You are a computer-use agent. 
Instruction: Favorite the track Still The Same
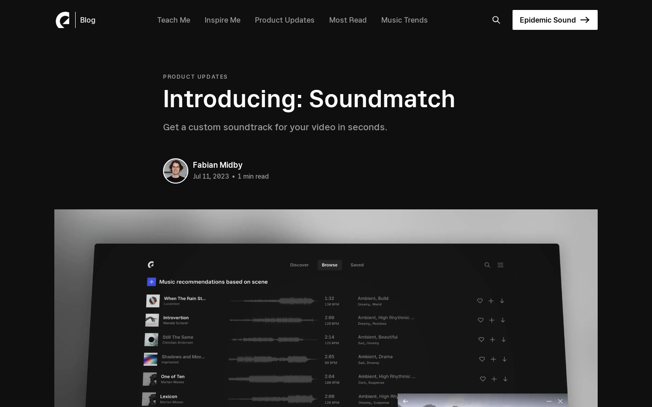coord(481,340)
